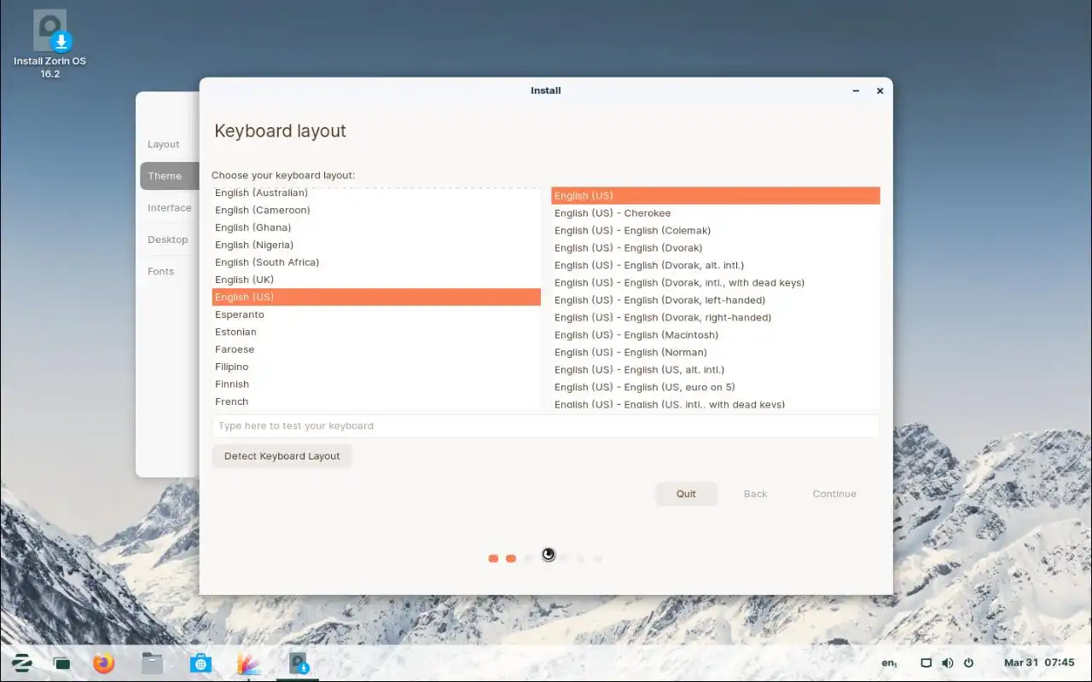Screen dimensions: 1092x682
Task: Select Dvorak intl. with dead keys variant
Action: (x=716, y=282)
